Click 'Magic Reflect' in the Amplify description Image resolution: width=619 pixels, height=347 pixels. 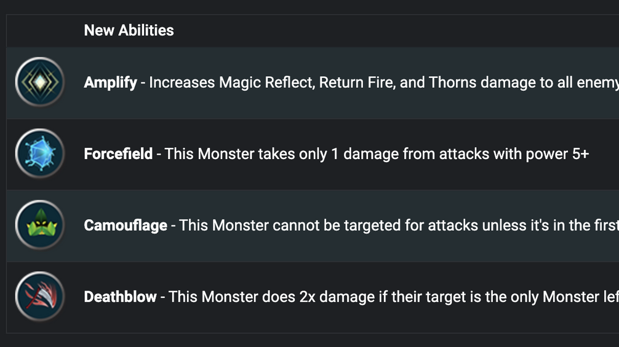pyautogui.click(x=266, y=83)
